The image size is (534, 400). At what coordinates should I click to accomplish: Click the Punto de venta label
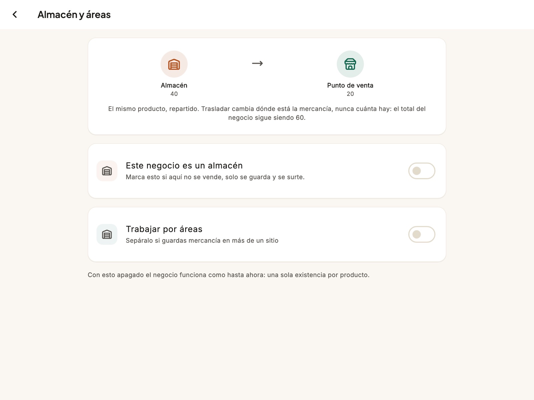point(350,85)
